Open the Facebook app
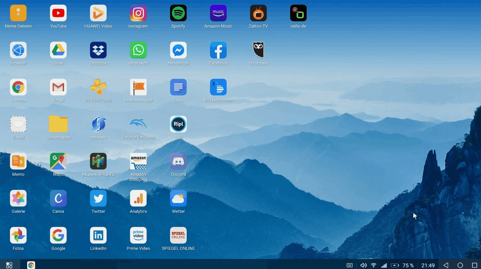The width and height of the screenshot is (481, 269). tap(218, 50)
